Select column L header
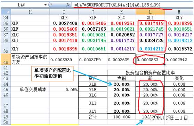Screen dimensions: 194x126 point(150,12)
